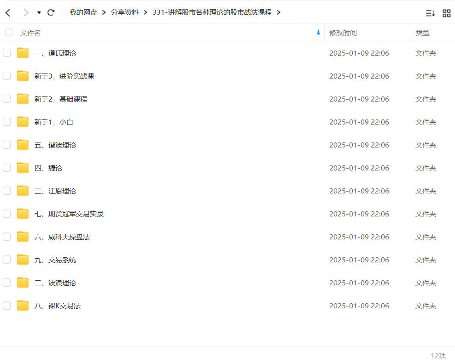Open folder name 一、道氏理论
Screen dimensions: 455x363
55,53
